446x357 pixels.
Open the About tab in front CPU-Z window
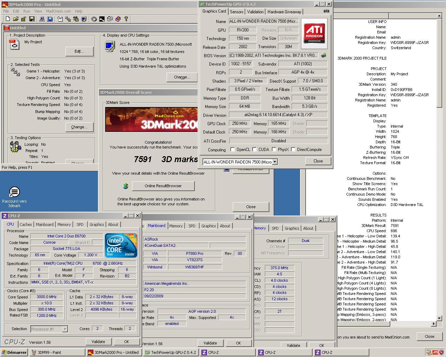113,225
